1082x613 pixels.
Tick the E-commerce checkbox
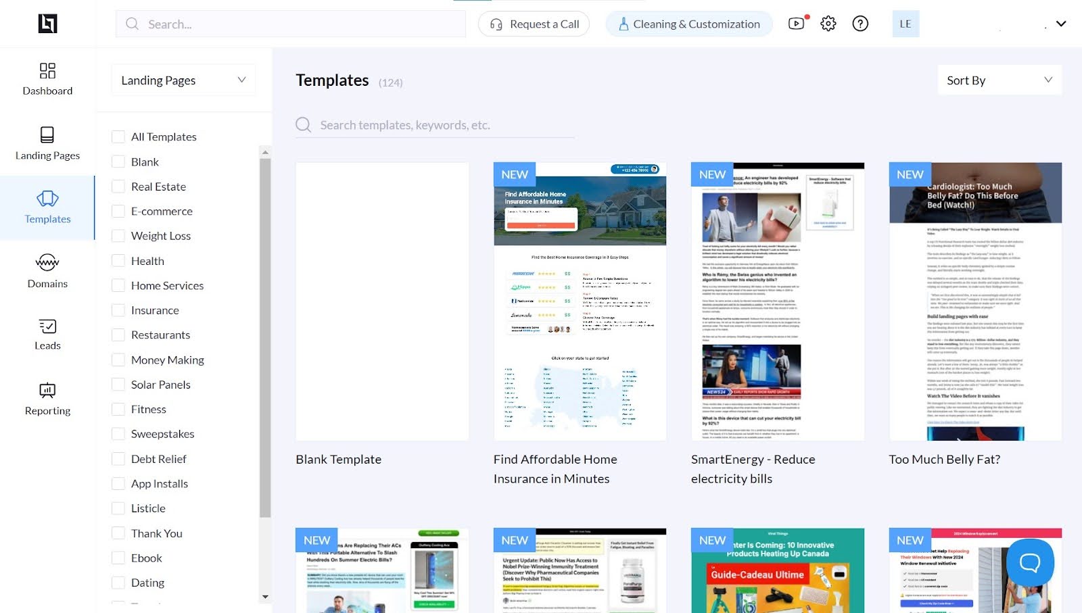(x=118, y=212)
